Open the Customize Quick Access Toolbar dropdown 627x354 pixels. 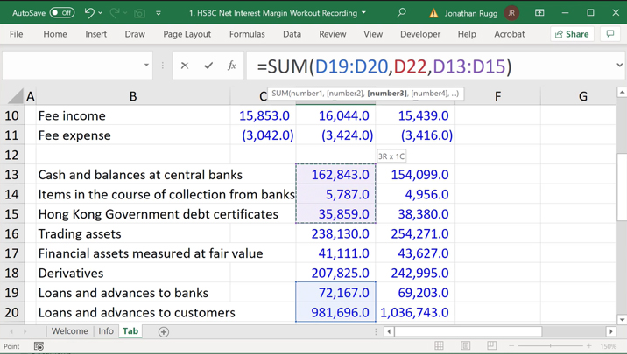point(159,13)
